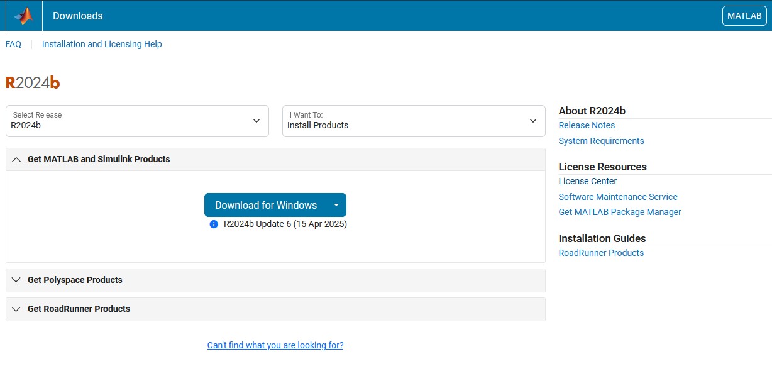Screen dimensions: 772x371
Task: Click the blue info icon beside R2024b Update 6
Action: click(214, 224)
